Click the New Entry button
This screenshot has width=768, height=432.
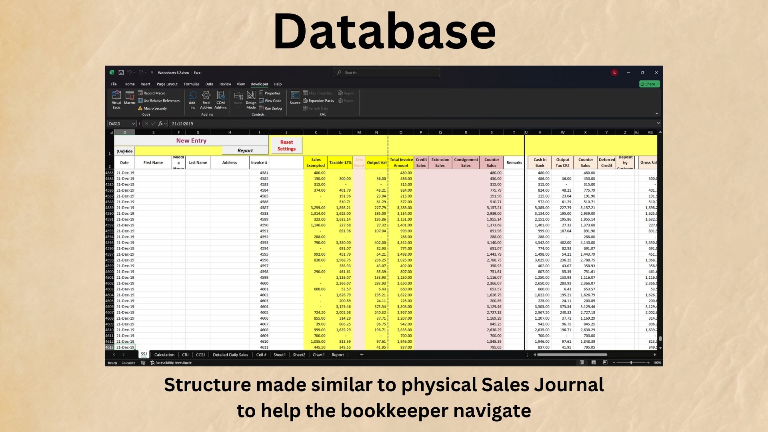tap(191, 141)
